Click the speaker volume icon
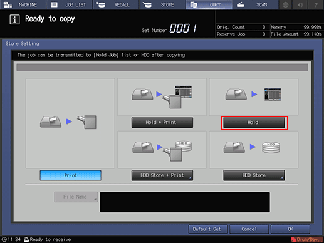 point(300,4)
